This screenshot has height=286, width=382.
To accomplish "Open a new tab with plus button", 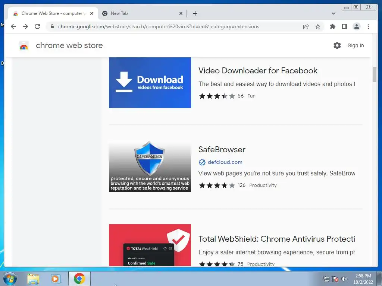I will click(195, 13).
